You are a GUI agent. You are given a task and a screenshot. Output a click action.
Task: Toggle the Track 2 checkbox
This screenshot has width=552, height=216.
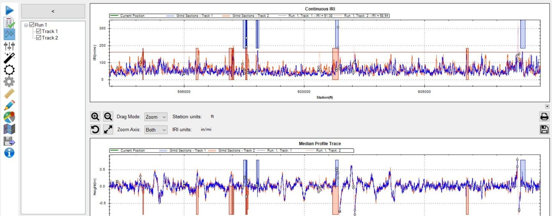(x=38, y=37)
